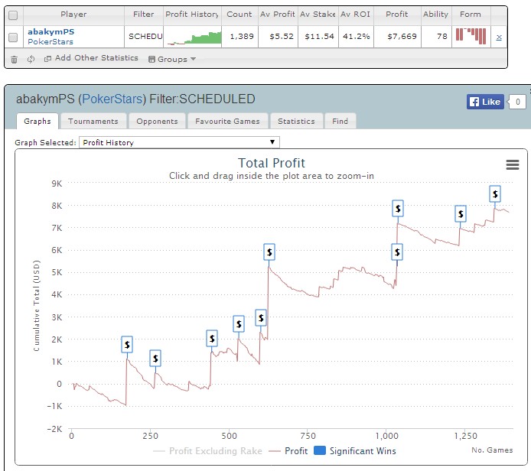531x471 pixels.
Task: Tick the abakymPS row checkbox
Action: point(13,37)
